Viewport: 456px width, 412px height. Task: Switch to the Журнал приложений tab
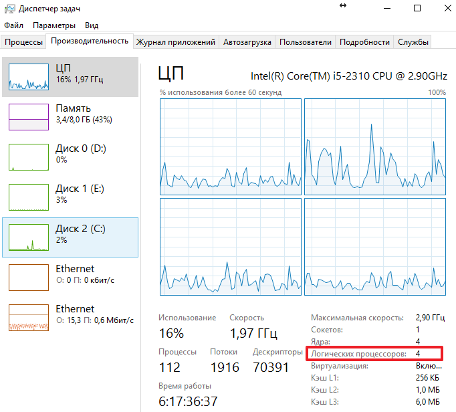176,42
